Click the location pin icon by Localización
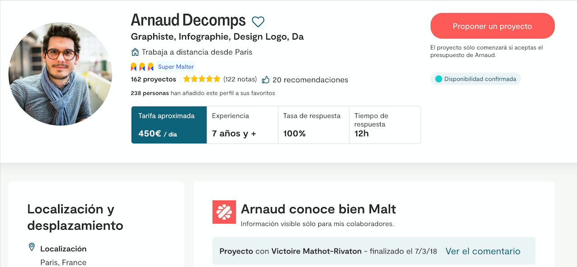This screenshot has width=577, height=267. (32, 247)
